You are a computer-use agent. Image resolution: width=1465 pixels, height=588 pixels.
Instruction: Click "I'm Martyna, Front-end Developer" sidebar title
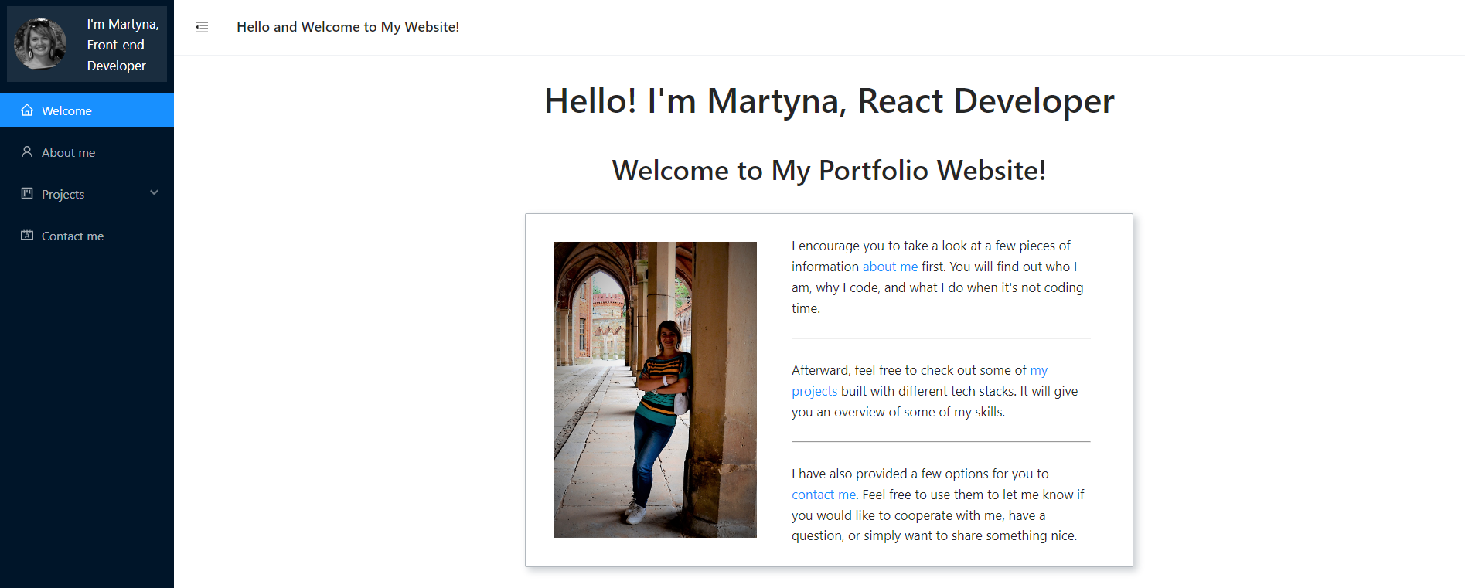(x=123, y=45)
